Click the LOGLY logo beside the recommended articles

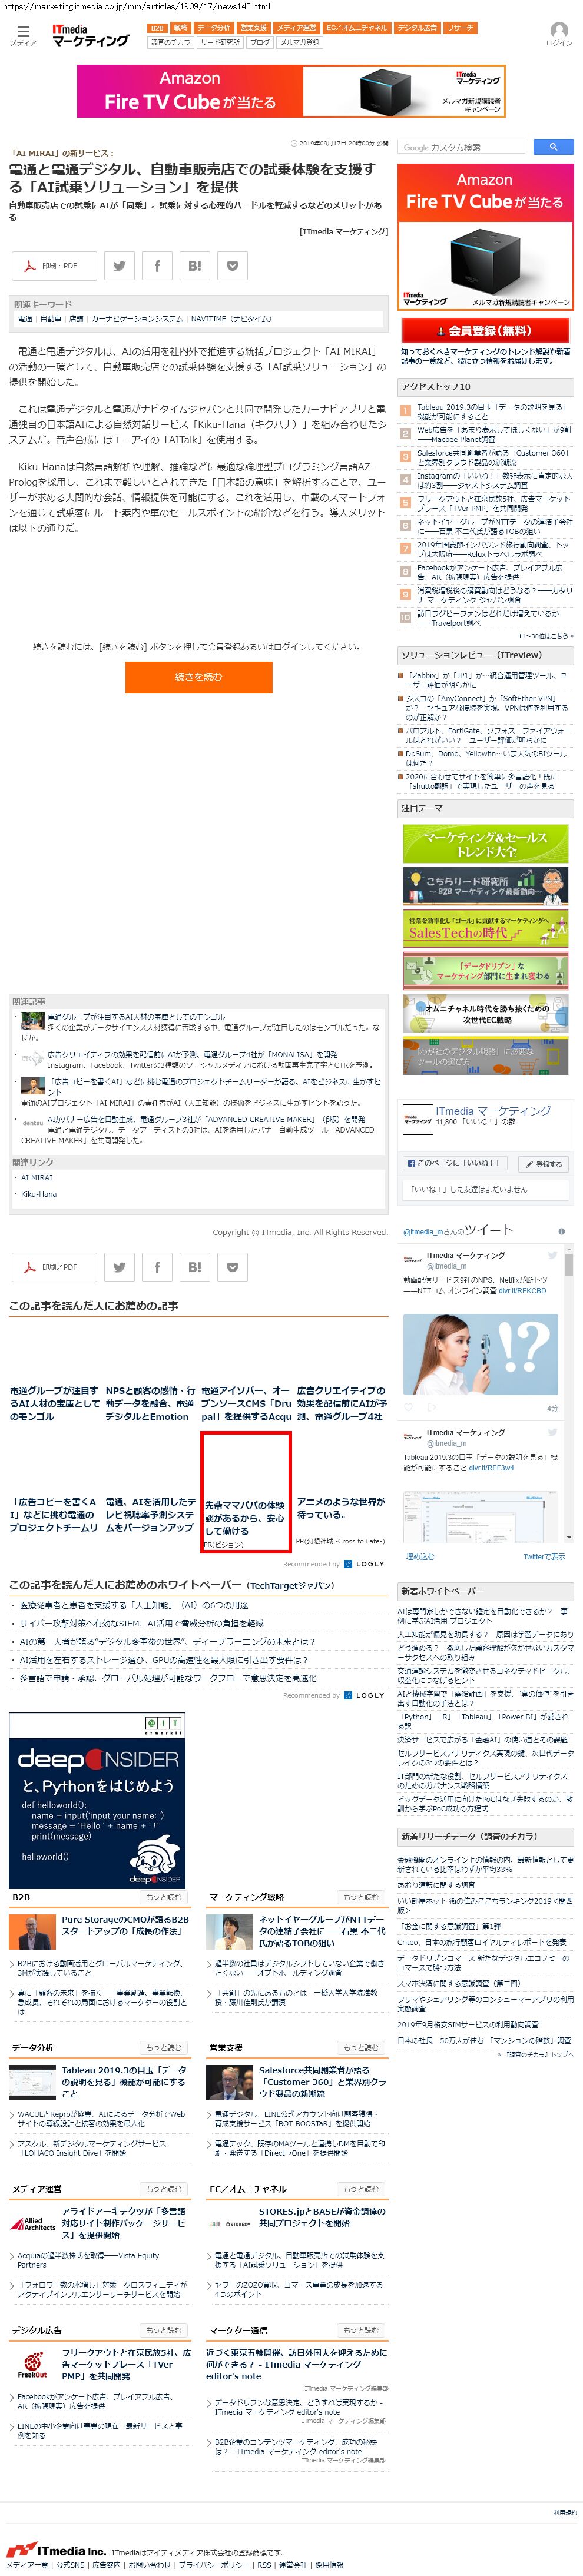(364, 1564)
